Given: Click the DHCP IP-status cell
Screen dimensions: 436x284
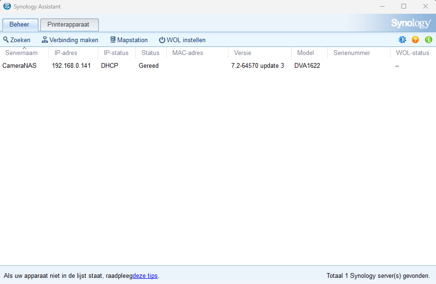Looking at the screenshot, I should pyautogui.click(x=110, y=66).
